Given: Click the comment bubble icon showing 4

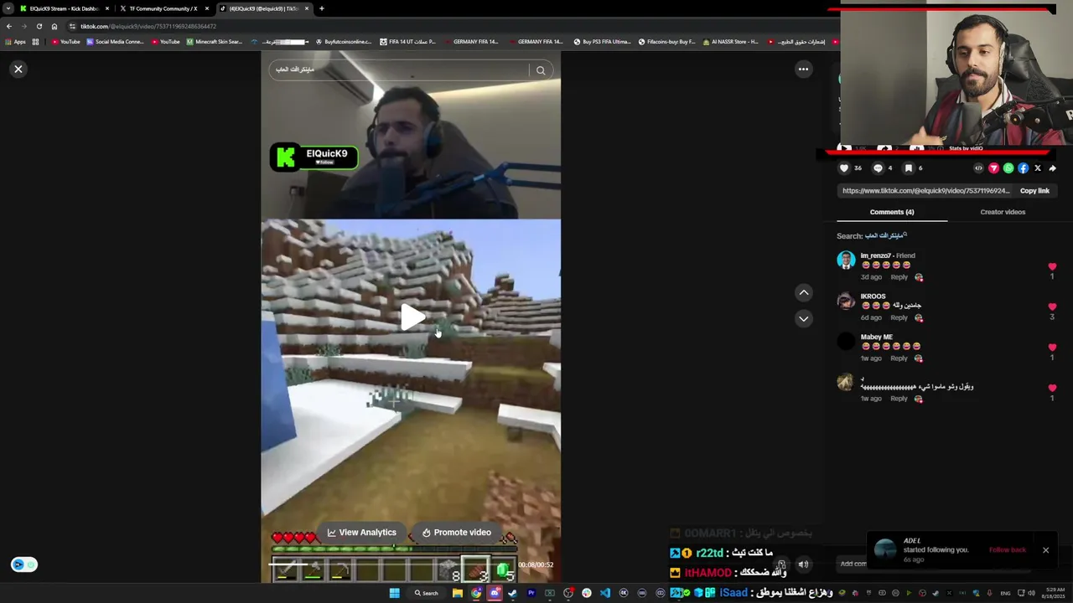Looking at the screenshot, I should click(x=878, y=168).
